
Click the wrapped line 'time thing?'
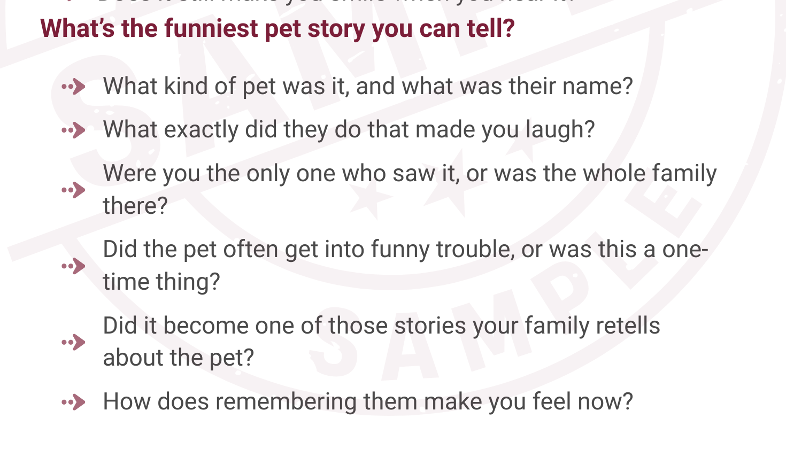[x=161, y=282]
